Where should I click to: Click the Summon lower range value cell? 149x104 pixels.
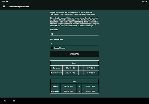70,68
